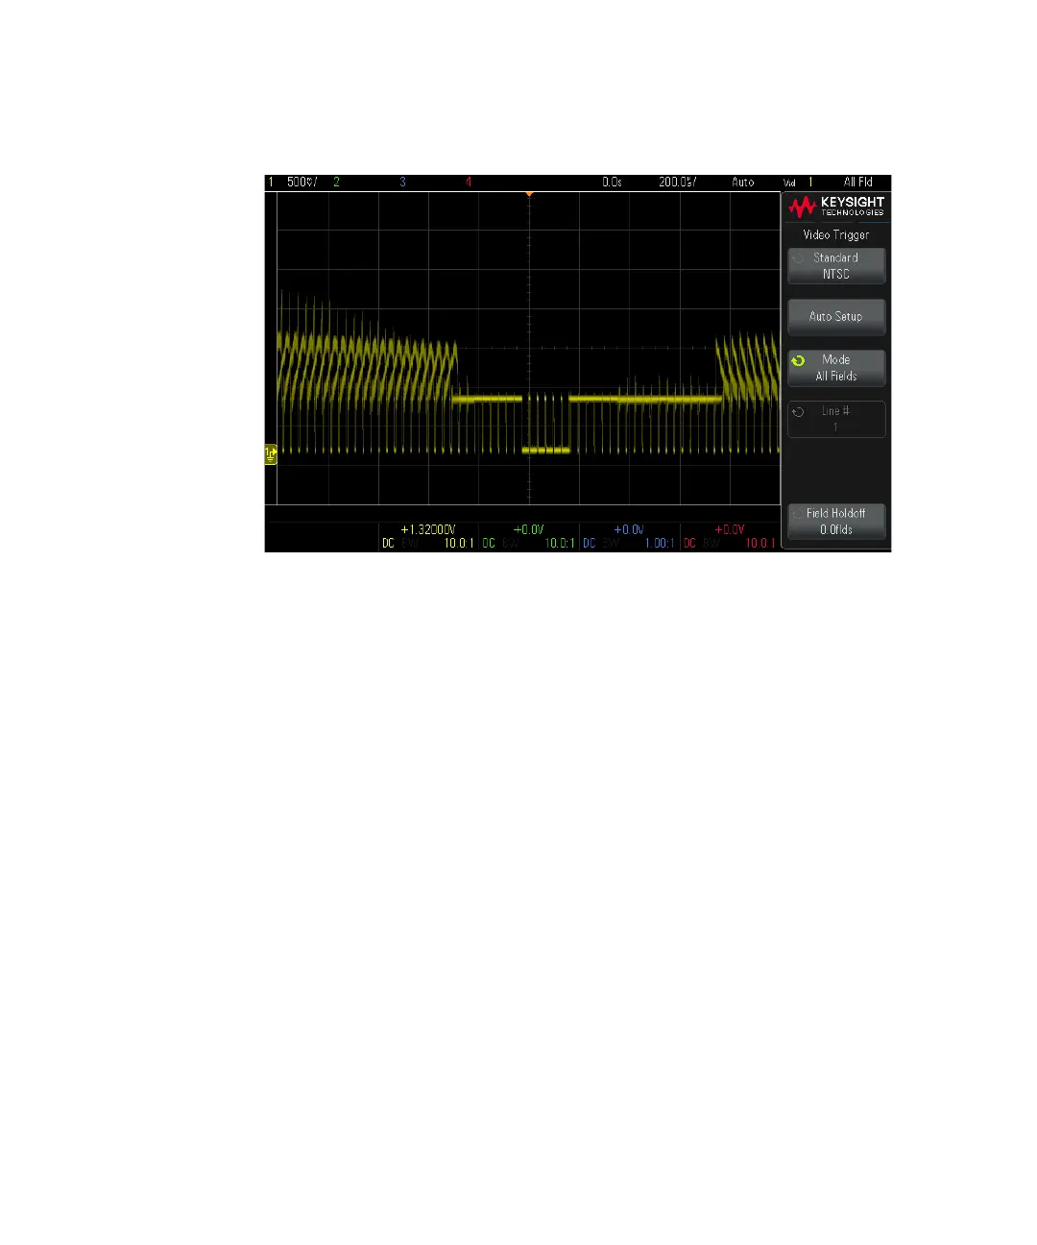The height and width of the screenshot is (1245, 1037).
Task: Click the blue DC coupling label
Action: 589,543
